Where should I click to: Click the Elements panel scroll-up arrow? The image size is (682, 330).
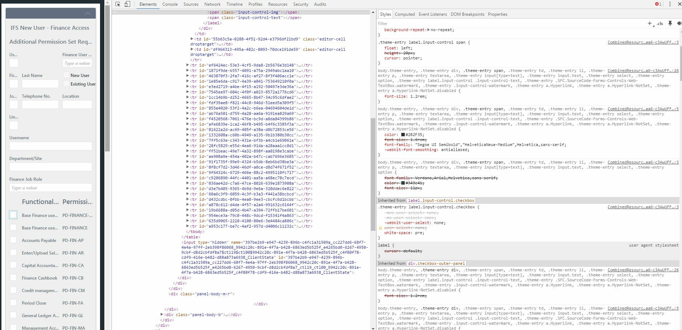(373, 12)
